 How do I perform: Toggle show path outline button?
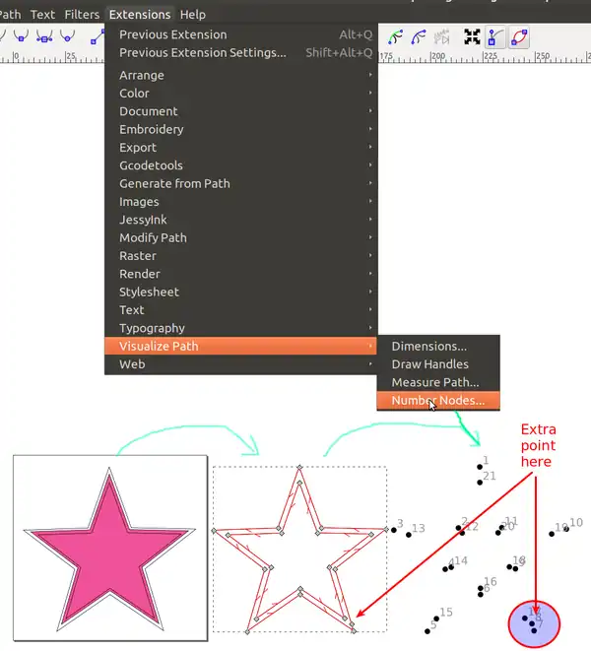tap(519, 36)
